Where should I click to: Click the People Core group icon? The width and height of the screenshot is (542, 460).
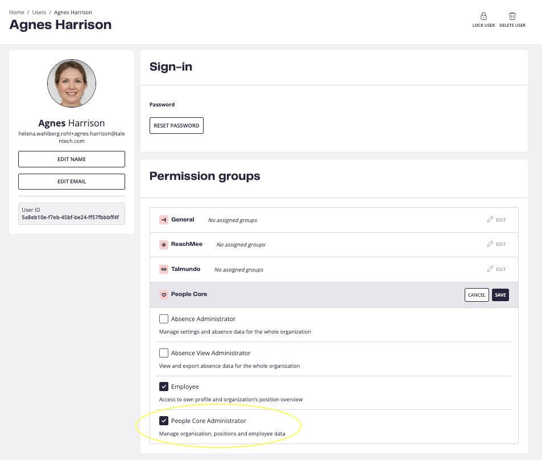click(163, 294)
